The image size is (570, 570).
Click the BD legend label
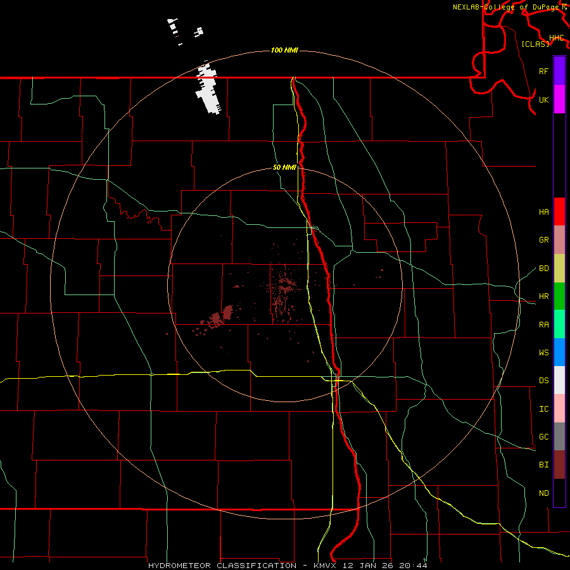pyautogui.click(x=543, y=269)
